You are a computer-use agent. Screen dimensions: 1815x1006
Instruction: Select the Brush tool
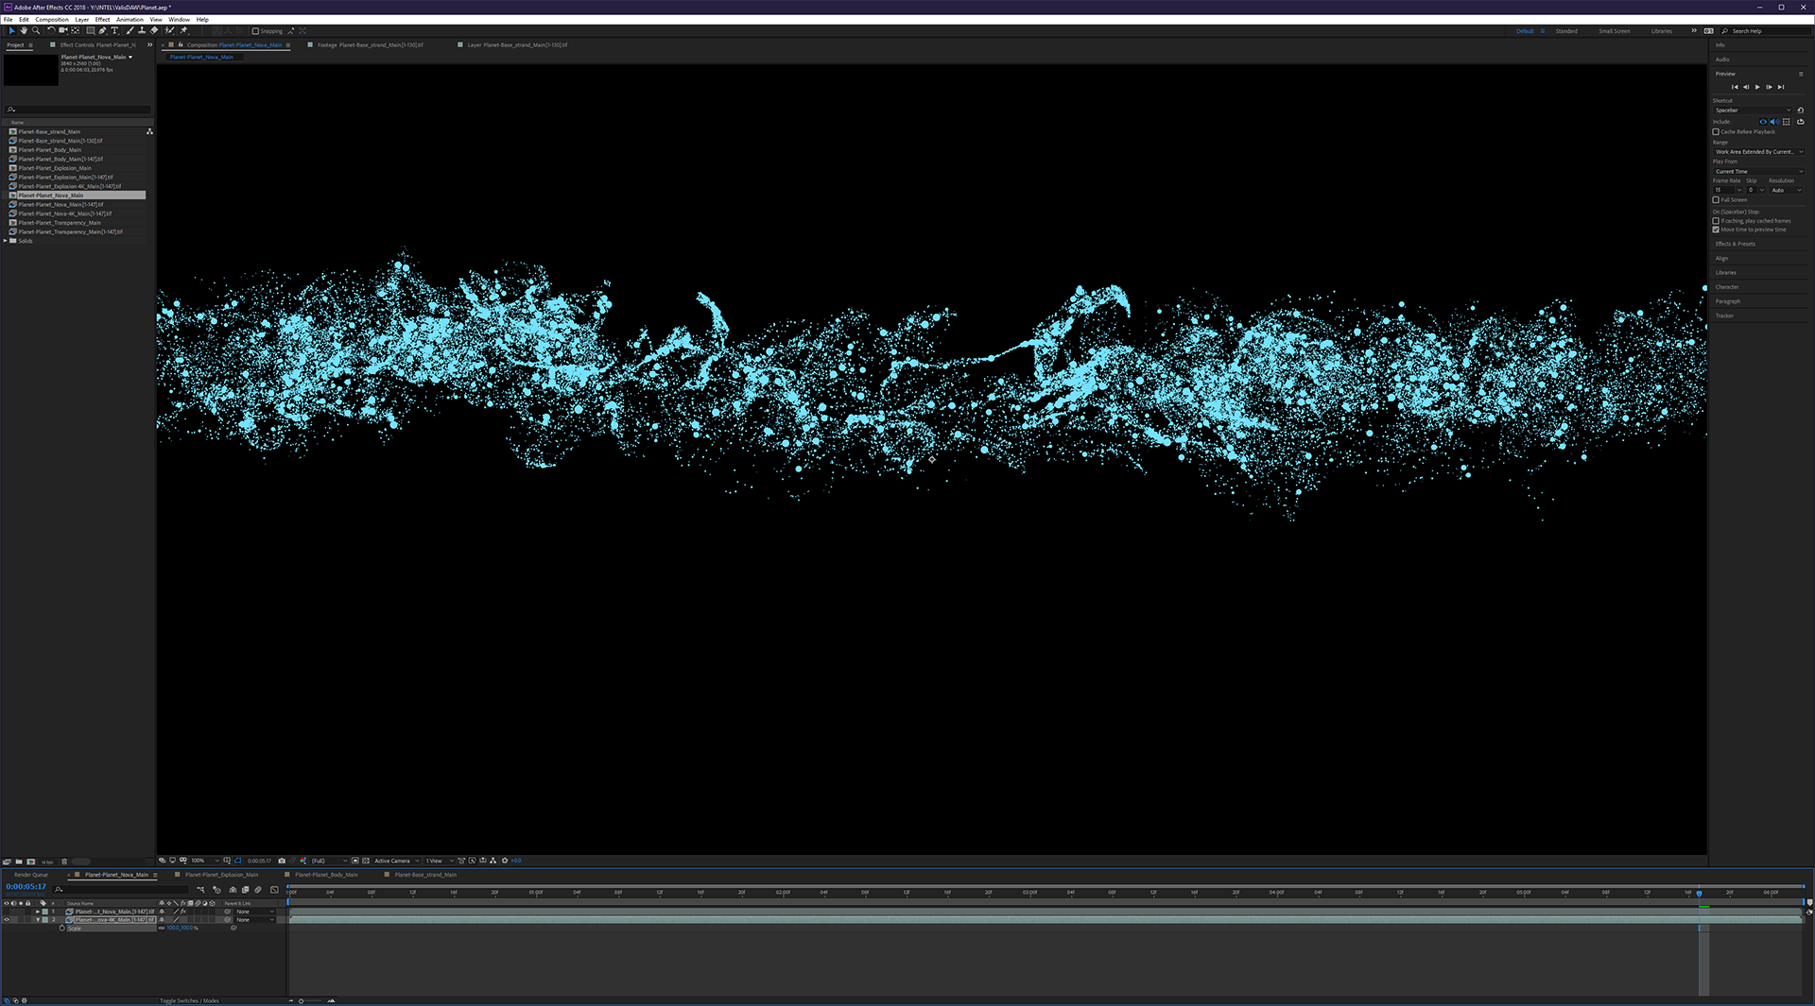coord(130,30)
